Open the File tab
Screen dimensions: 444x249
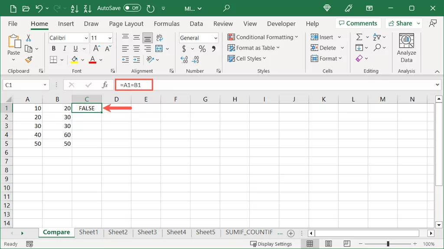click(13, 24)
